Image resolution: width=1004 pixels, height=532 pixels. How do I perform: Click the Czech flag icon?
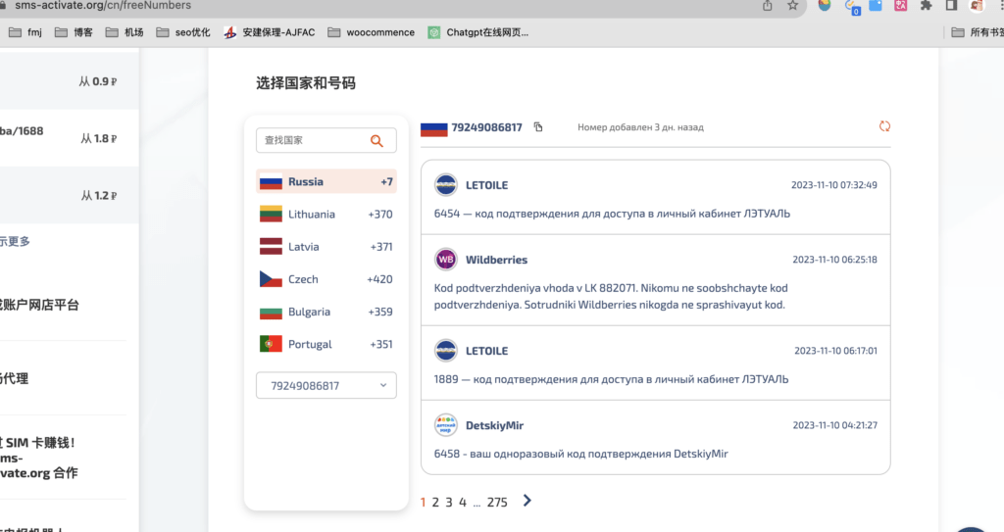tap(271, 279)
